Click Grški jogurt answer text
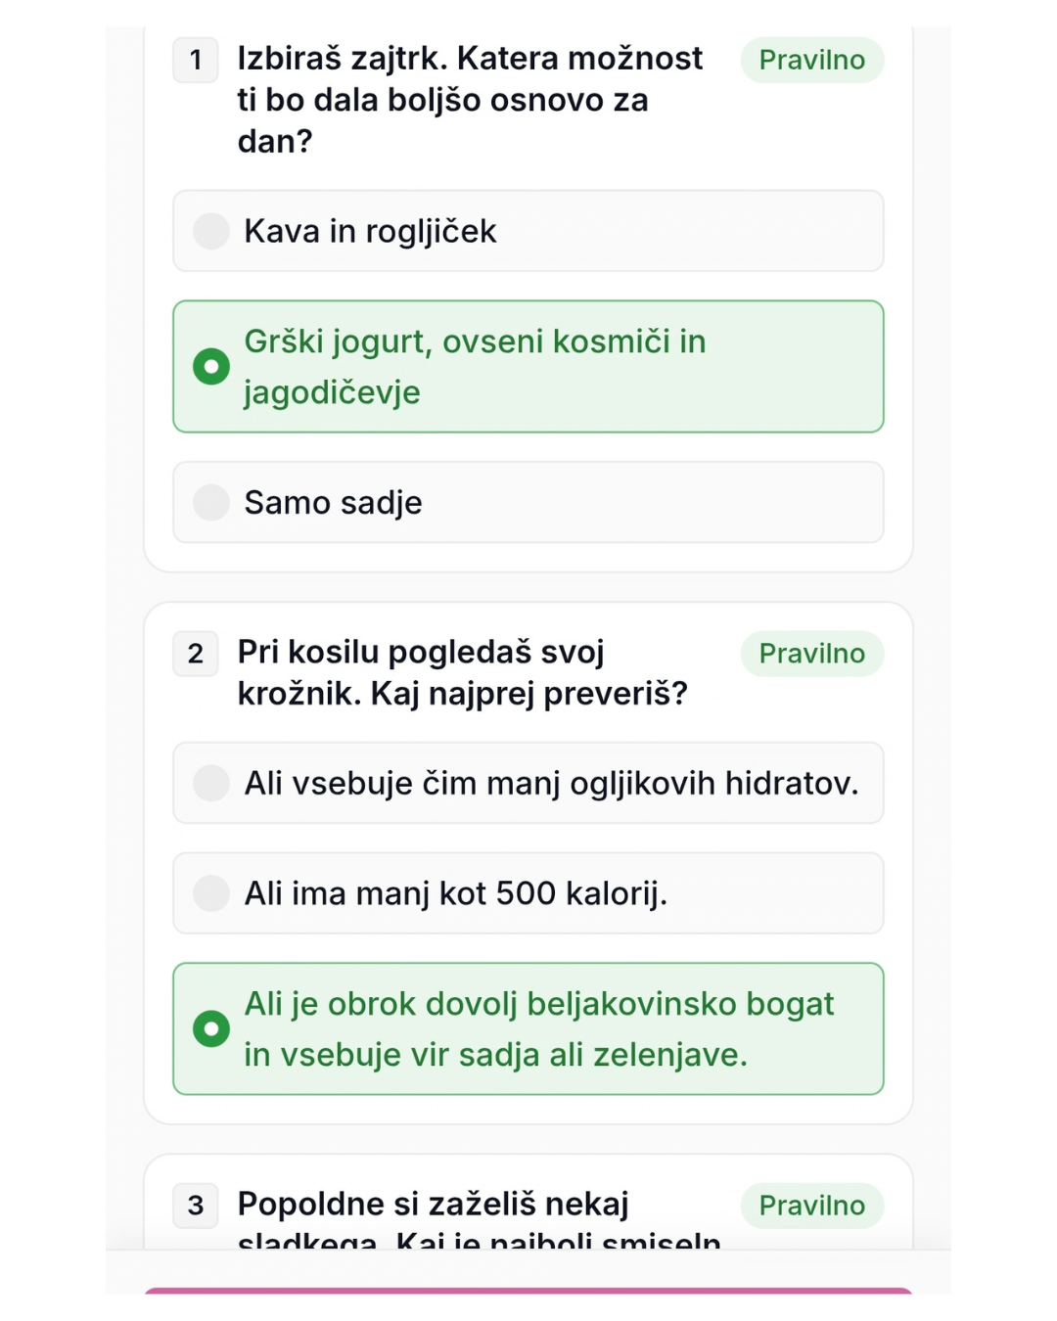Screen dimensions: 1057x1321 coord(475,367)
